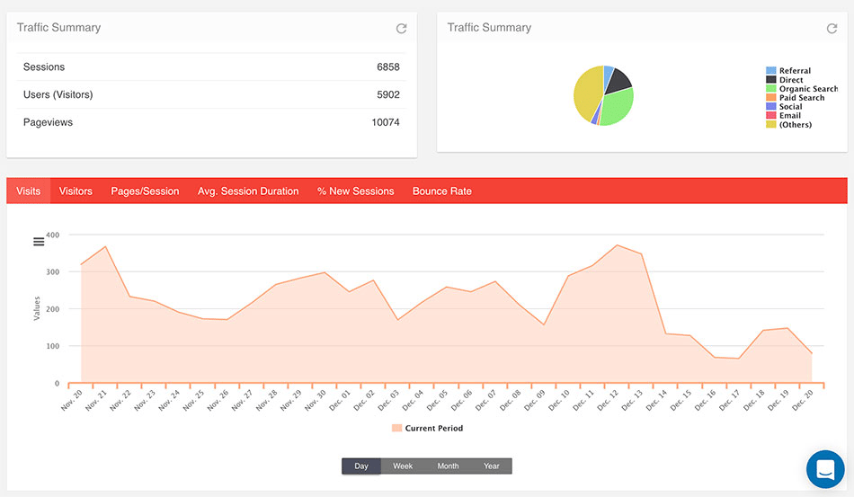The height and width of the screenshot is (497, 854).
Task: Toggle Organic Search in pie legend
Action: pos(802,89)
